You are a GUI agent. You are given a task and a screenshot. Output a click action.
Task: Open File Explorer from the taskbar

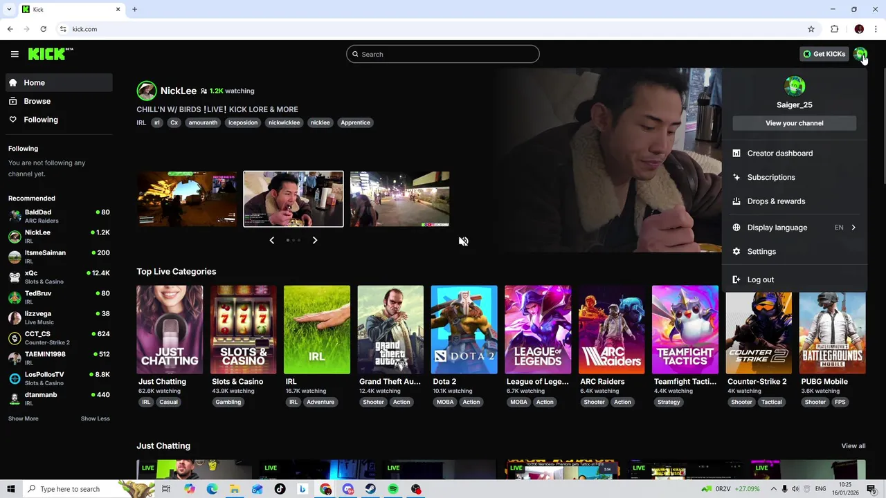[x=234, y=489]
